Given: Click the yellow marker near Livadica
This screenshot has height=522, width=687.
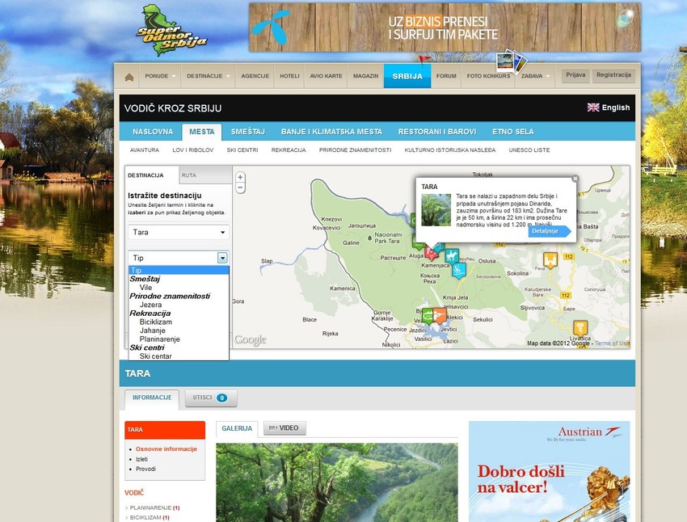Looking at the screenshot, I should [580, 327].
